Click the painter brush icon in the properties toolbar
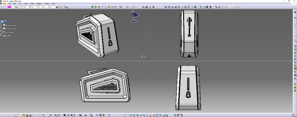Image resolution: width=297 pixels, height=117 pixels. click(x=57, y=7)
